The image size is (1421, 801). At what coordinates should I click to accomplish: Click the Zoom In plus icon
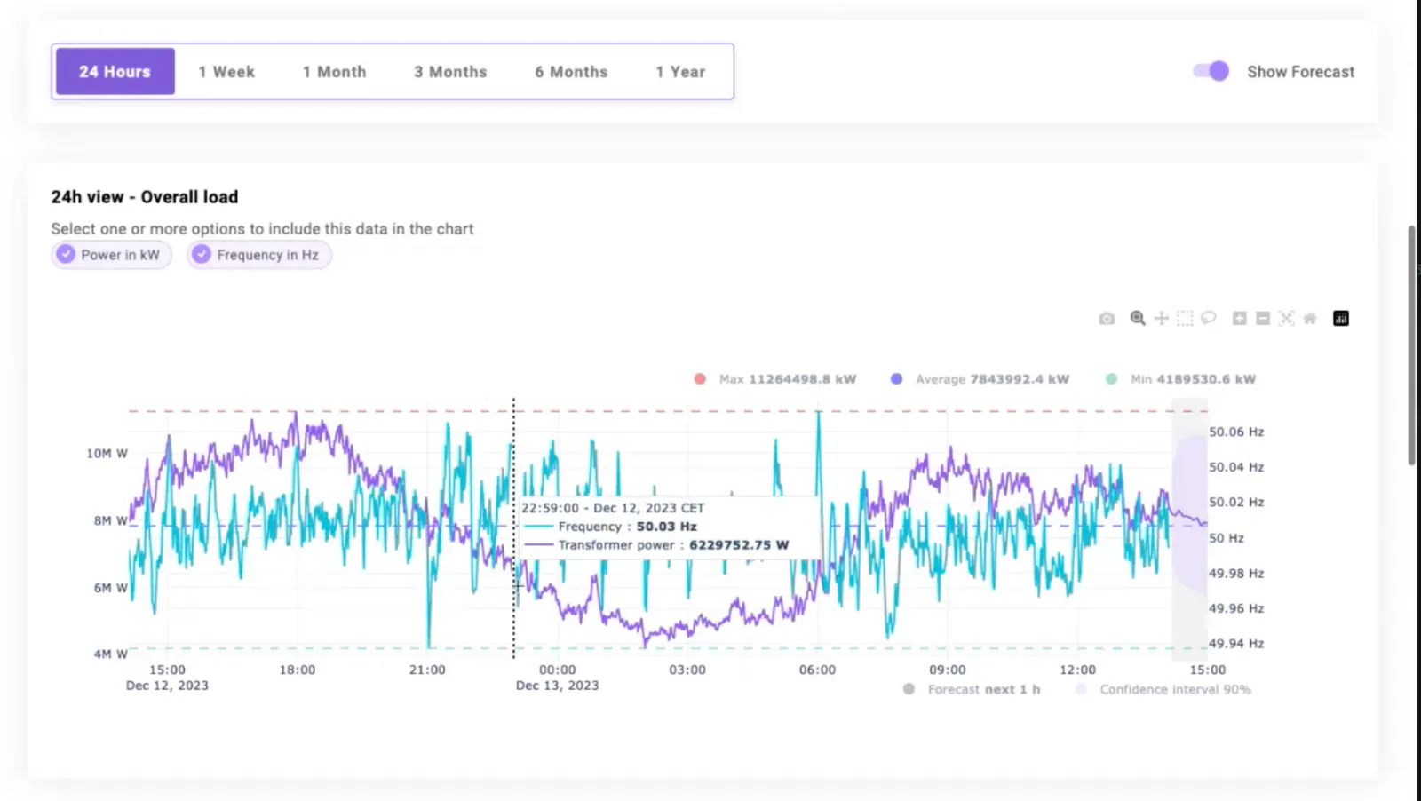(1239, 318)
